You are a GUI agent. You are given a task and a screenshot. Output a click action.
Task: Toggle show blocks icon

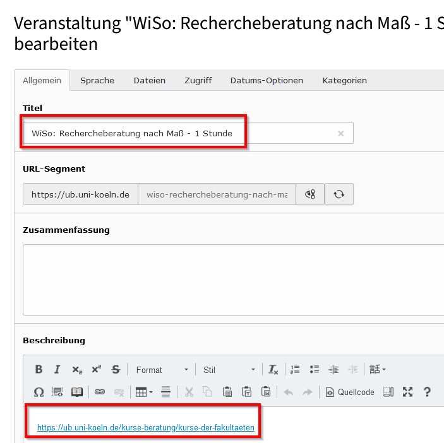[388, 392]
